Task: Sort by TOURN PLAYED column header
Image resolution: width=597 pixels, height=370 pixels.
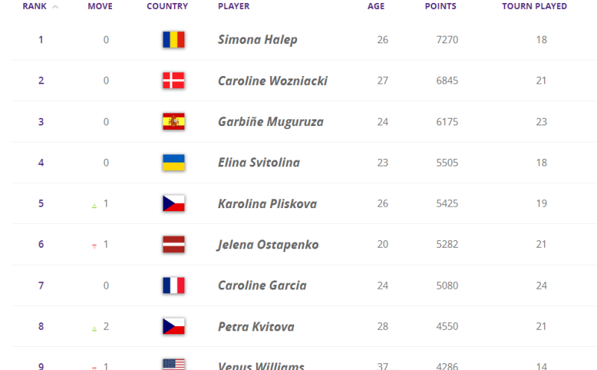Action: 534,6
